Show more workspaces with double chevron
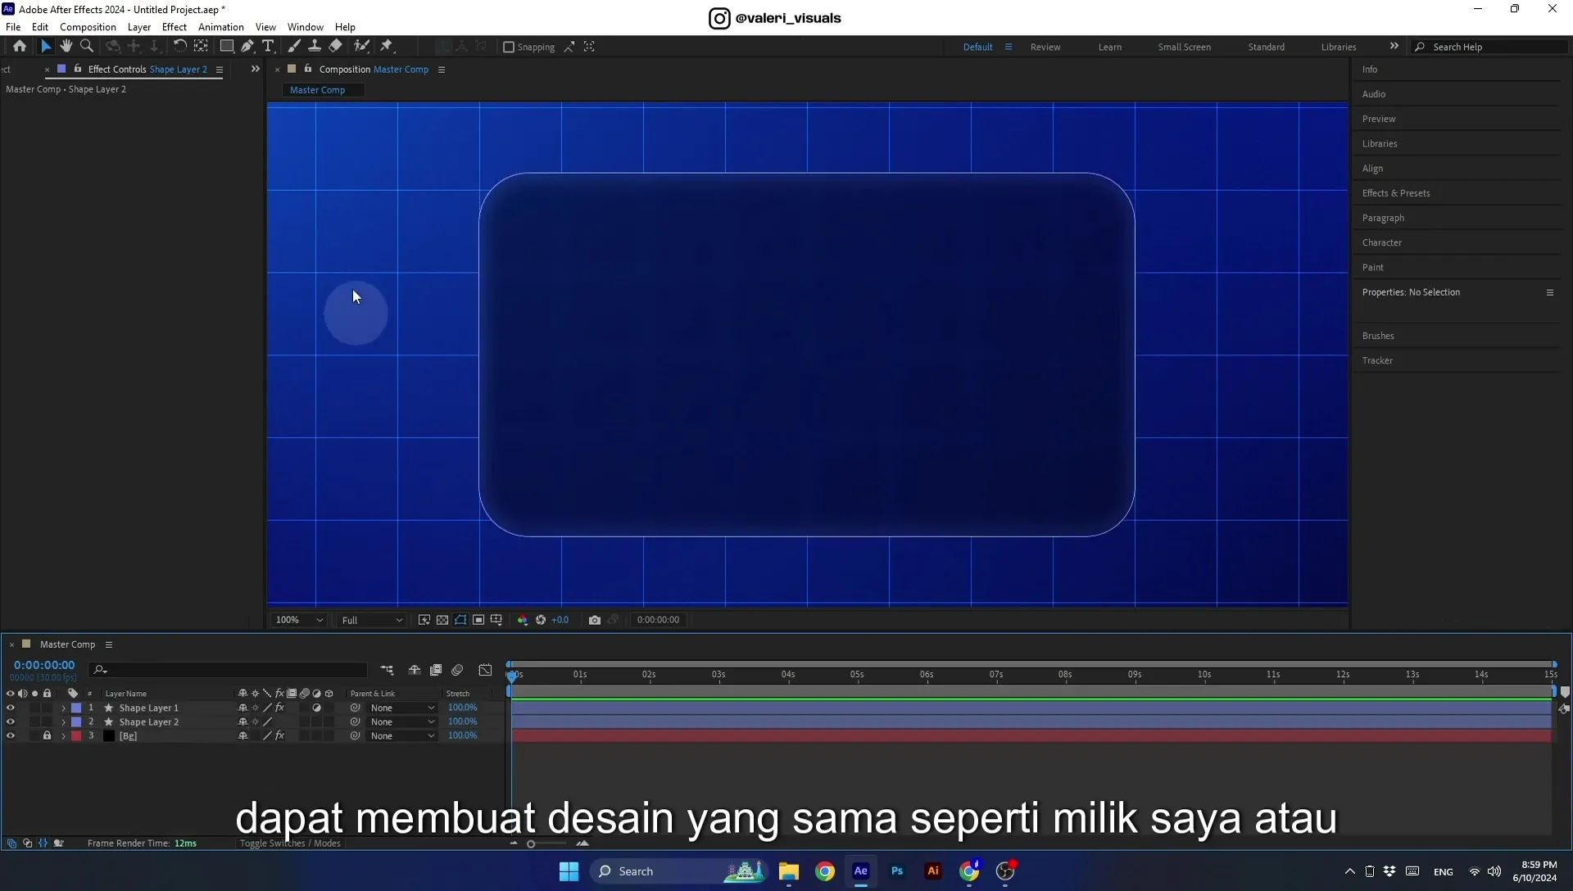Image resolution: width=1573 pixels, height=891 pixels. pos(1394,47)
